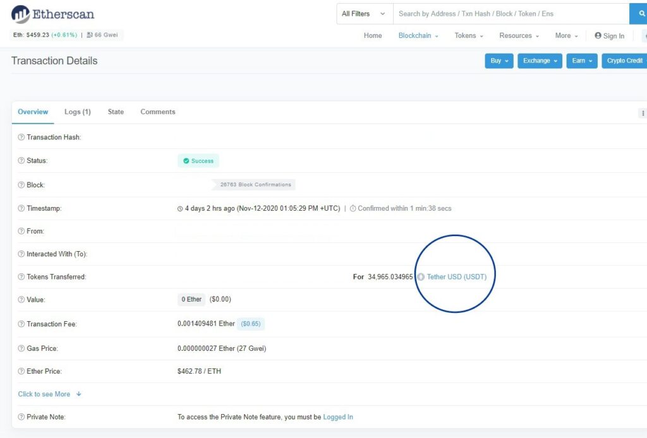647x438 pixels.
Task: Switch to the Comments tab
Action: [157, 112]
